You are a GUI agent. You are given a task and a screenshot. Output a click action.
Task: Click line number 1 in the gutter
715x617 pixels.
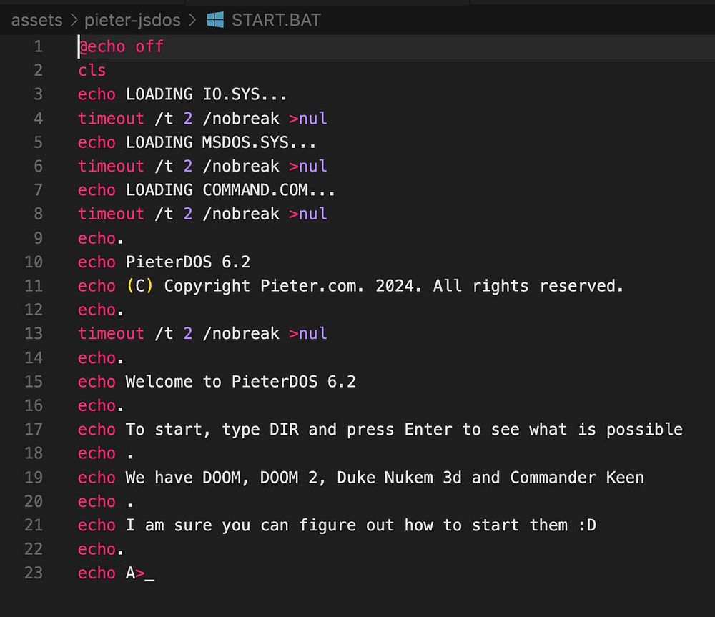pos(39,46)
